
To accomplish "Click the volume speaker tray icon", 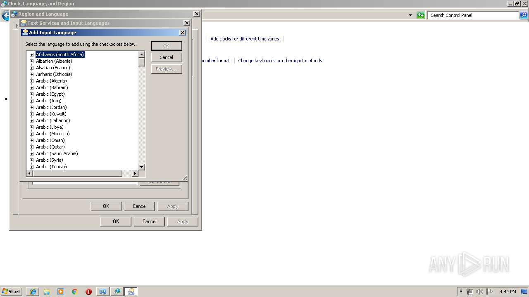I will [x=480, y=292].
